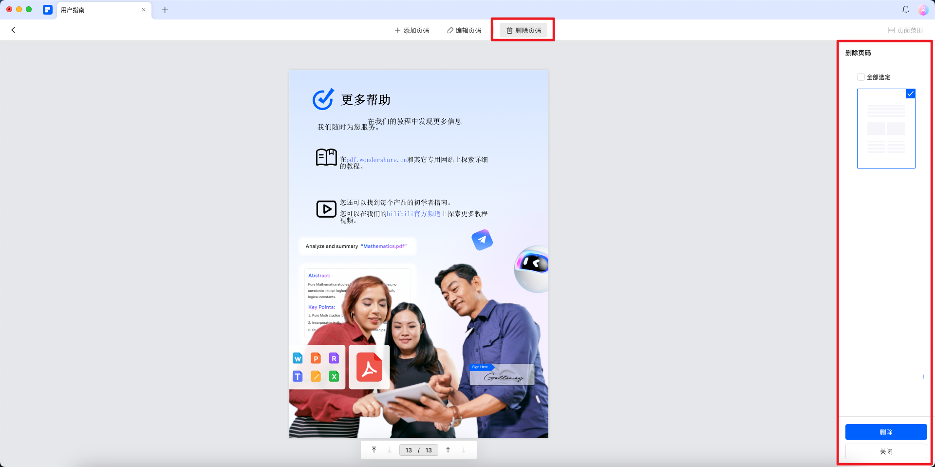Select the 编辑页码 pencil icon
The height and width of the screenshot is (467, 935).
tap(450, 30)
